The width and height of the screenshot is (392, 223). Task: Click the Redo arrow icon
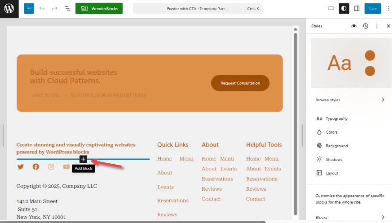point(54,8)
